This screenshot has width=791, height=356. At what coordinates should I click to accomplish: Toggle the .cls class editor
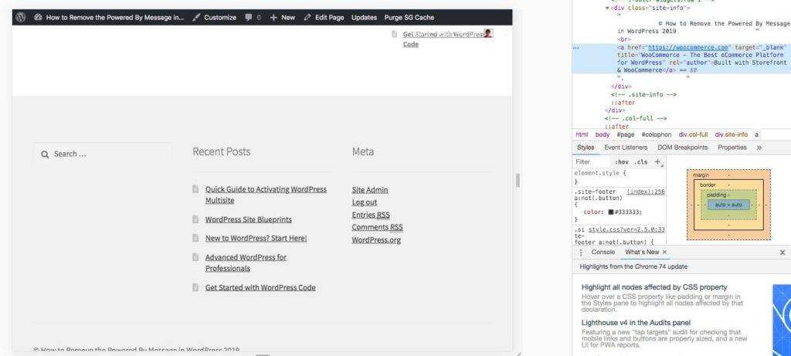click(x=641, y=162)
